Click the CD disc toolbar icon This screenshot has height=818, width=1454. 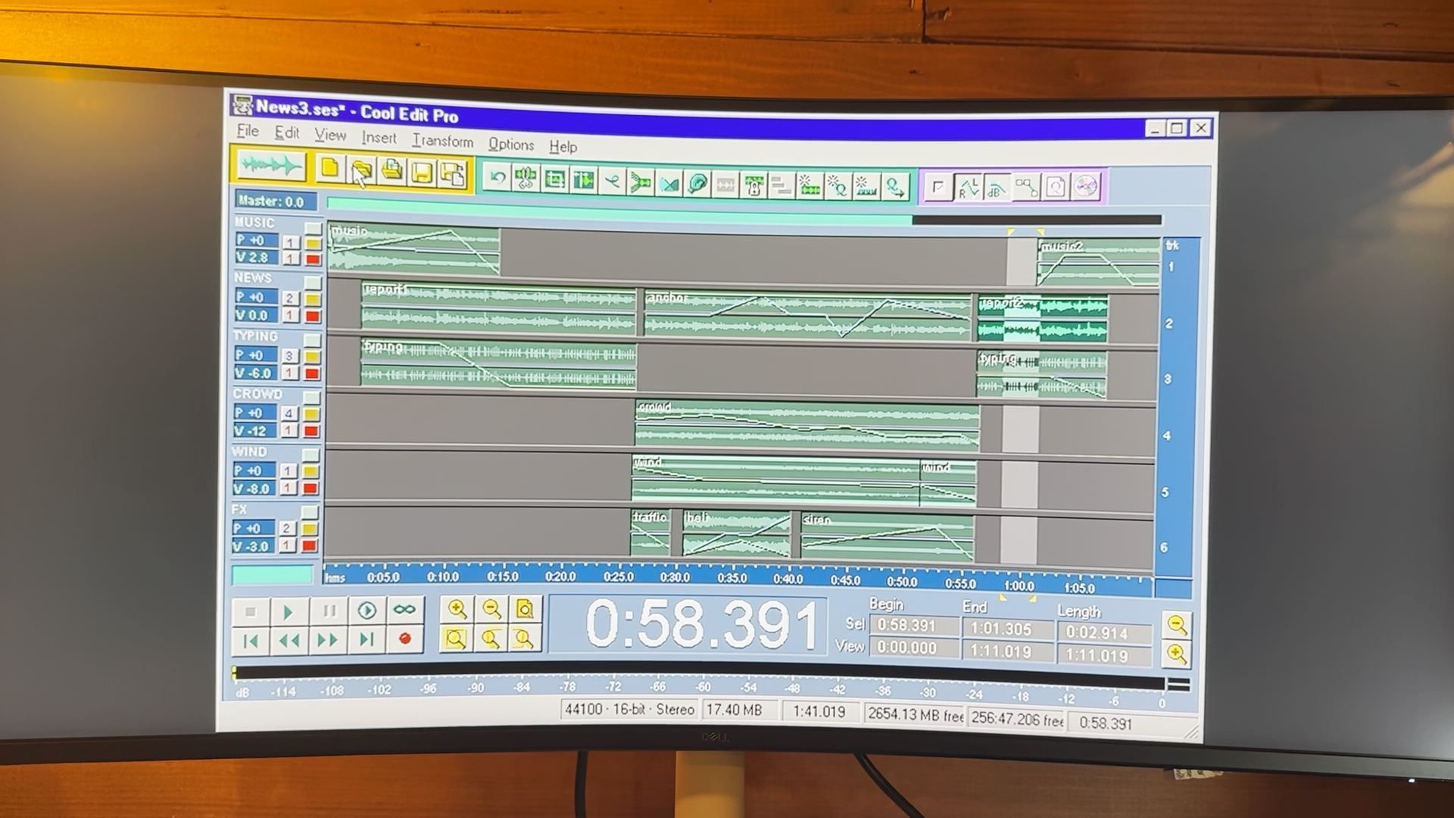1085,186
